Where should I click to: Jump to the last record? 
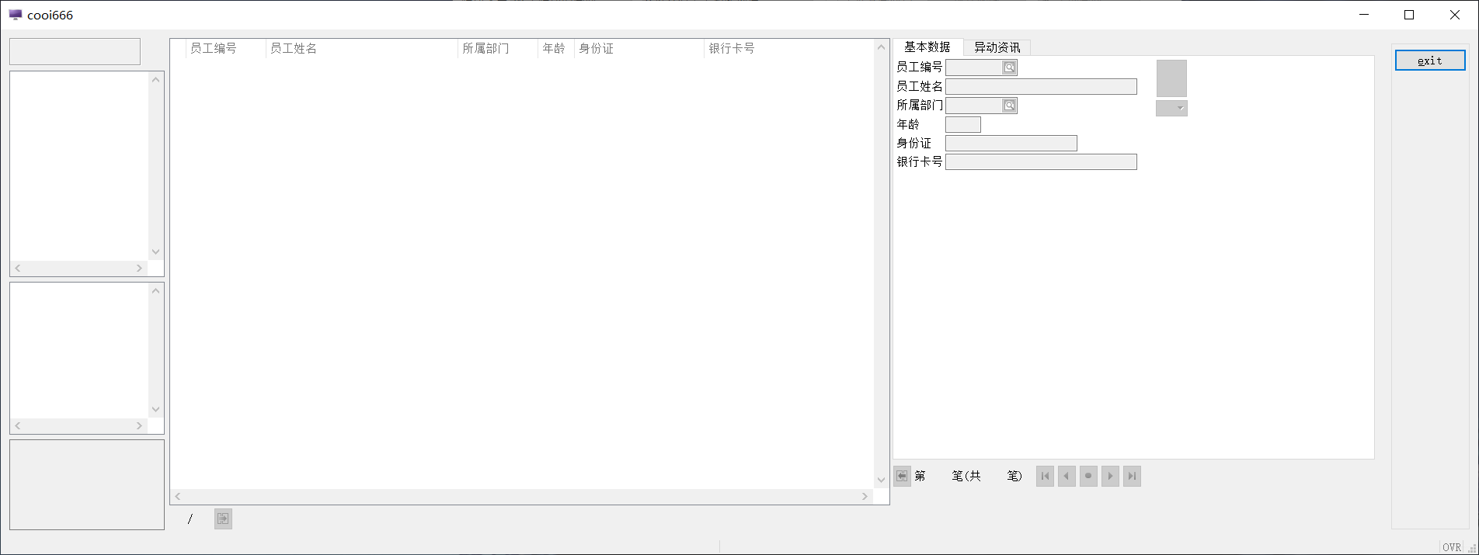coord(1132,476)
